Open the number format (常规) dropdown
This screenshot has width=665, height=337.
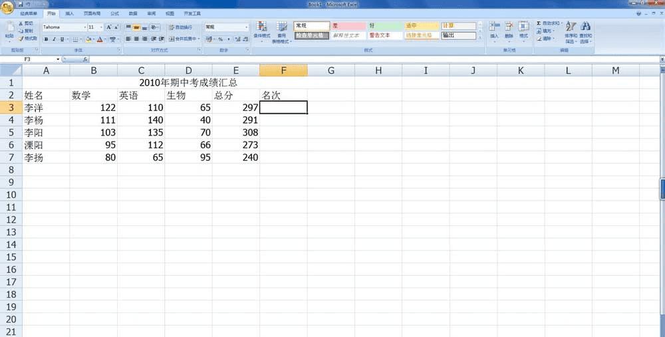coord(247,27)
